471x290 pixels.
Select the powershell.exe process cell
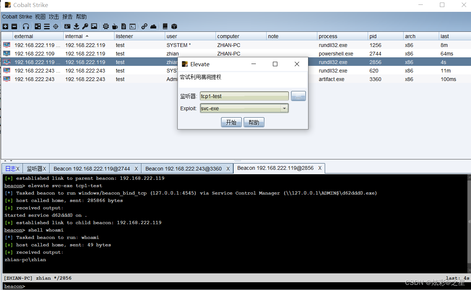pos(343,54)
